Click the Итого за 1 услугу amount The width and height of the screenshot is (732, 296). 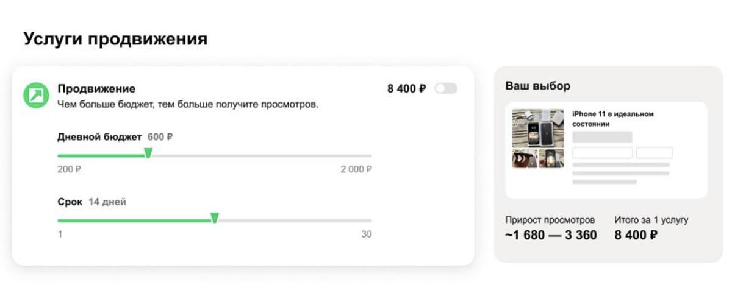tap(636, 235)
